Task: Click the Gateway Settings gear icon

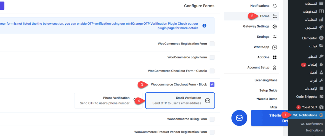Action: coord(275,27)
